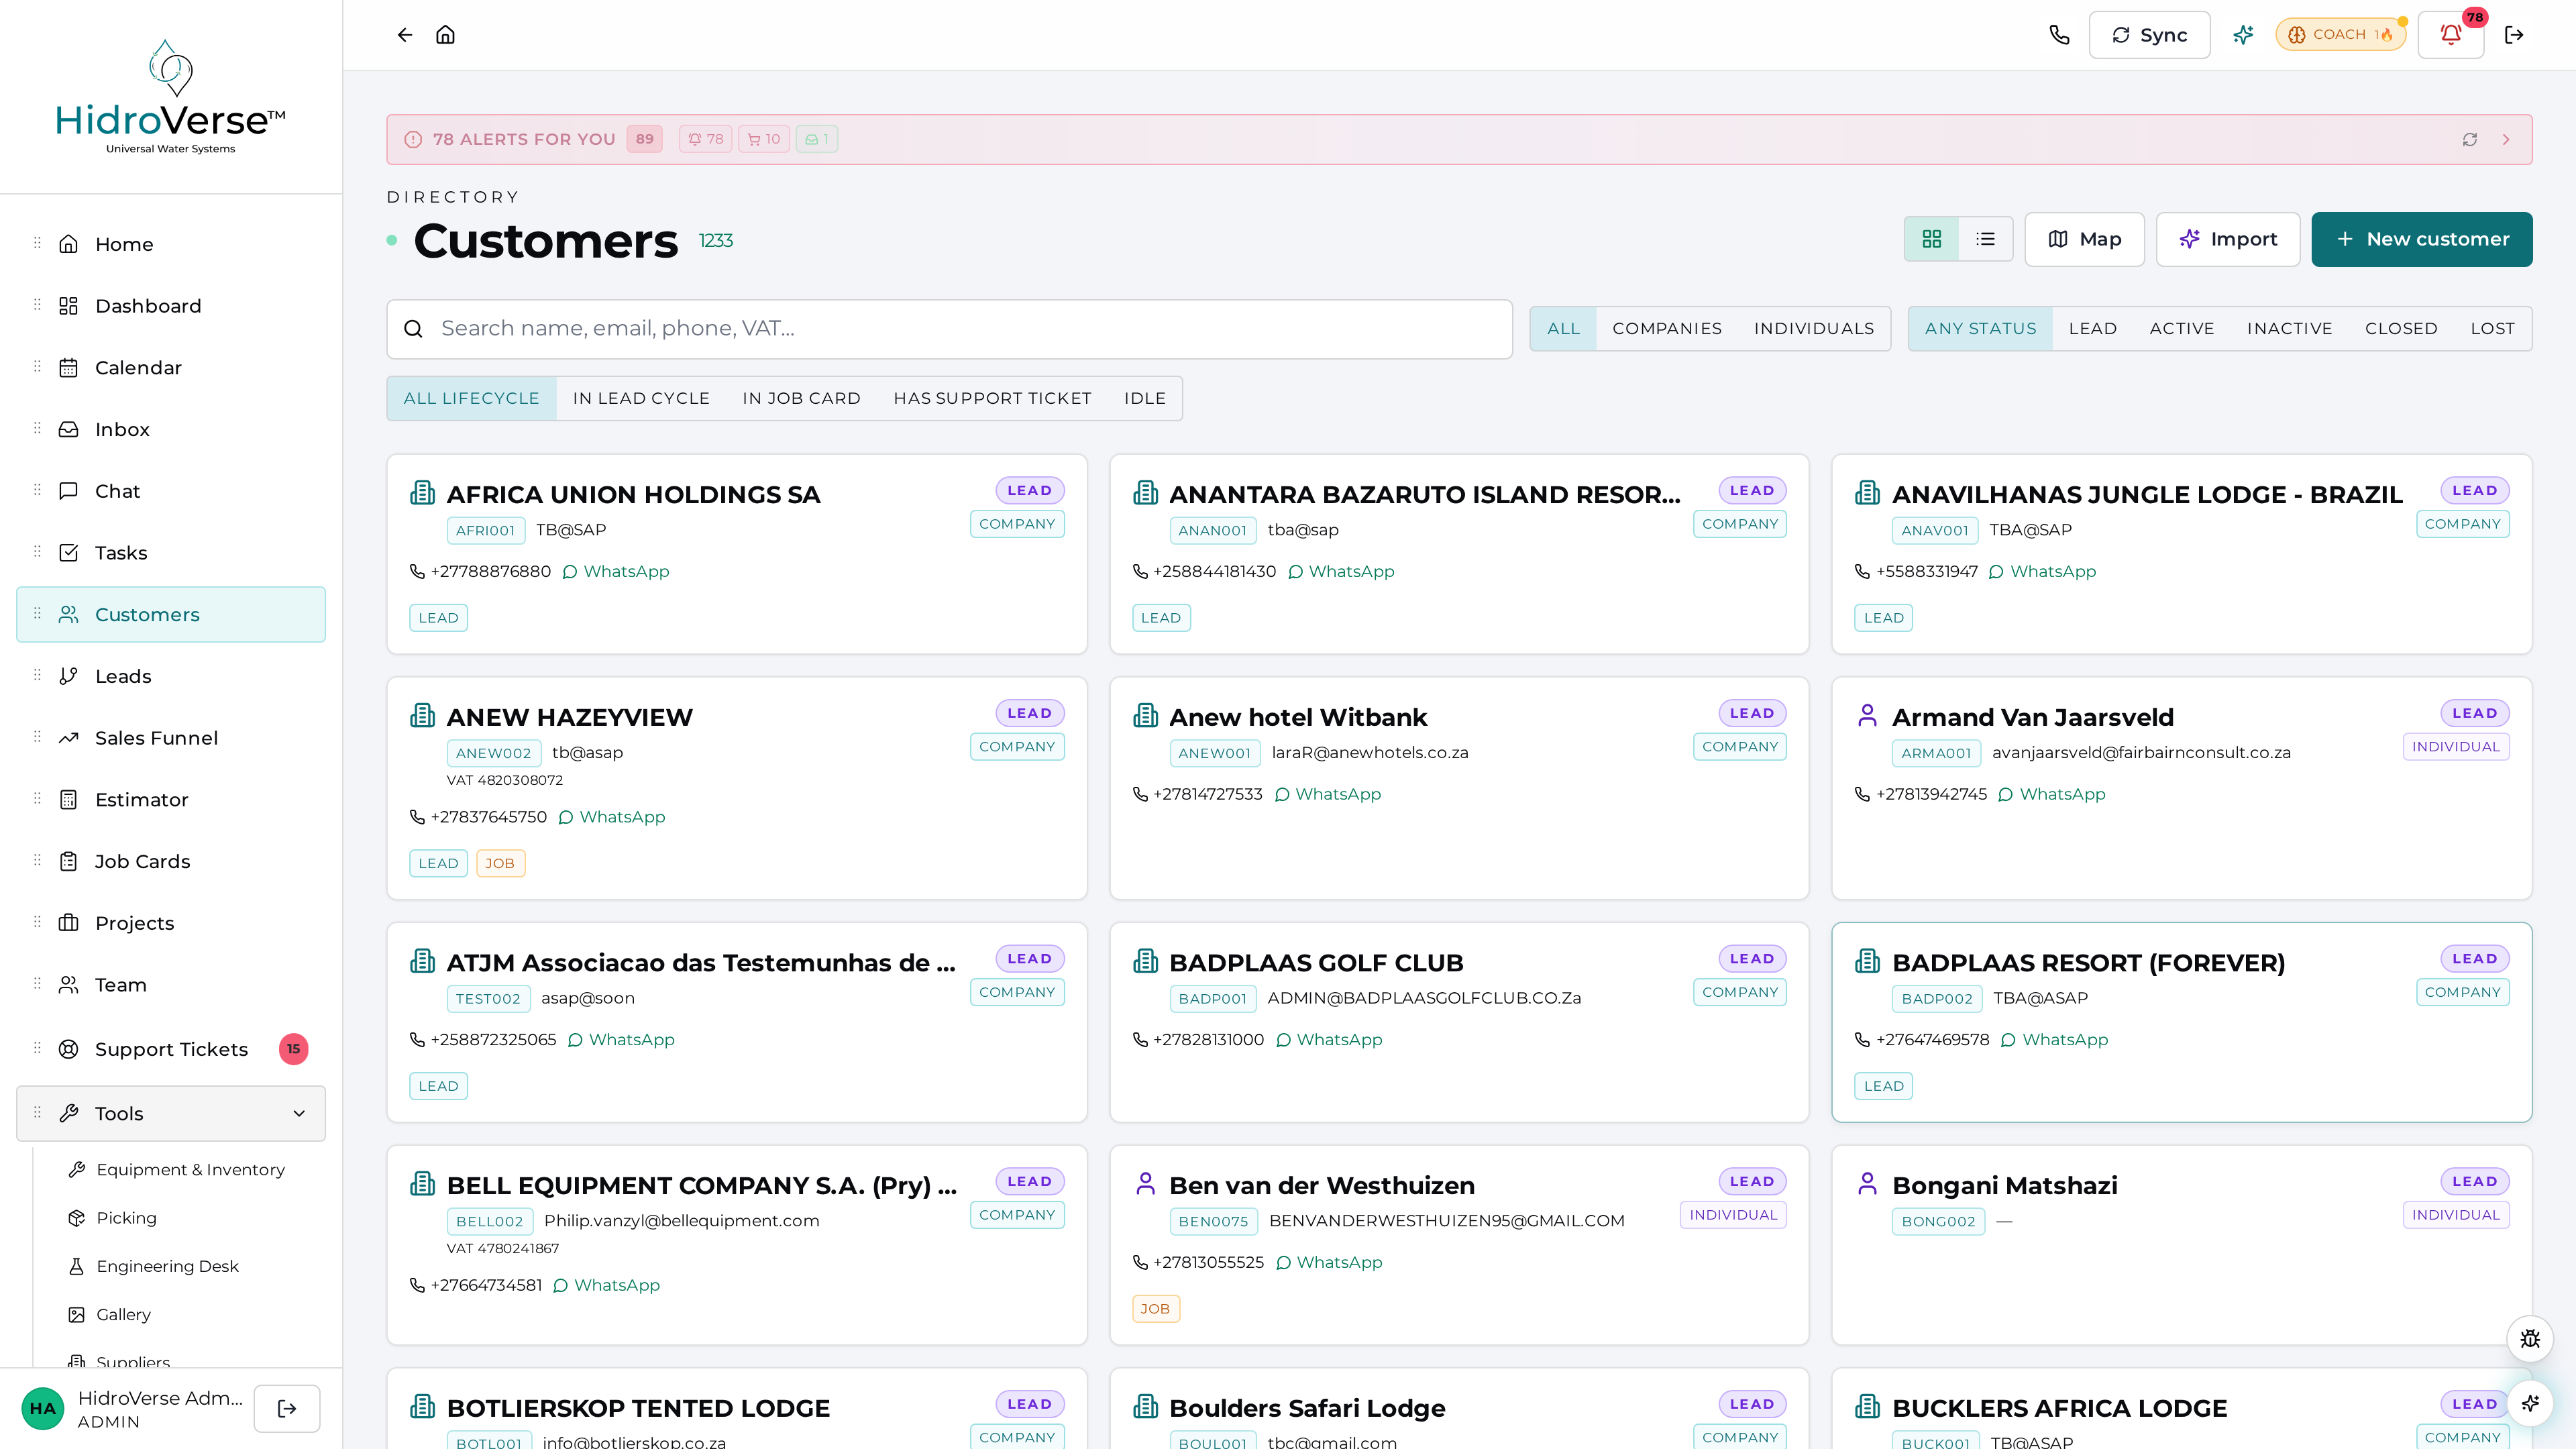Image resolution: width=2576 pixels, height=1449 pixels.
Task: Open Tasks in sidebar
Action: tap(171, 553)
